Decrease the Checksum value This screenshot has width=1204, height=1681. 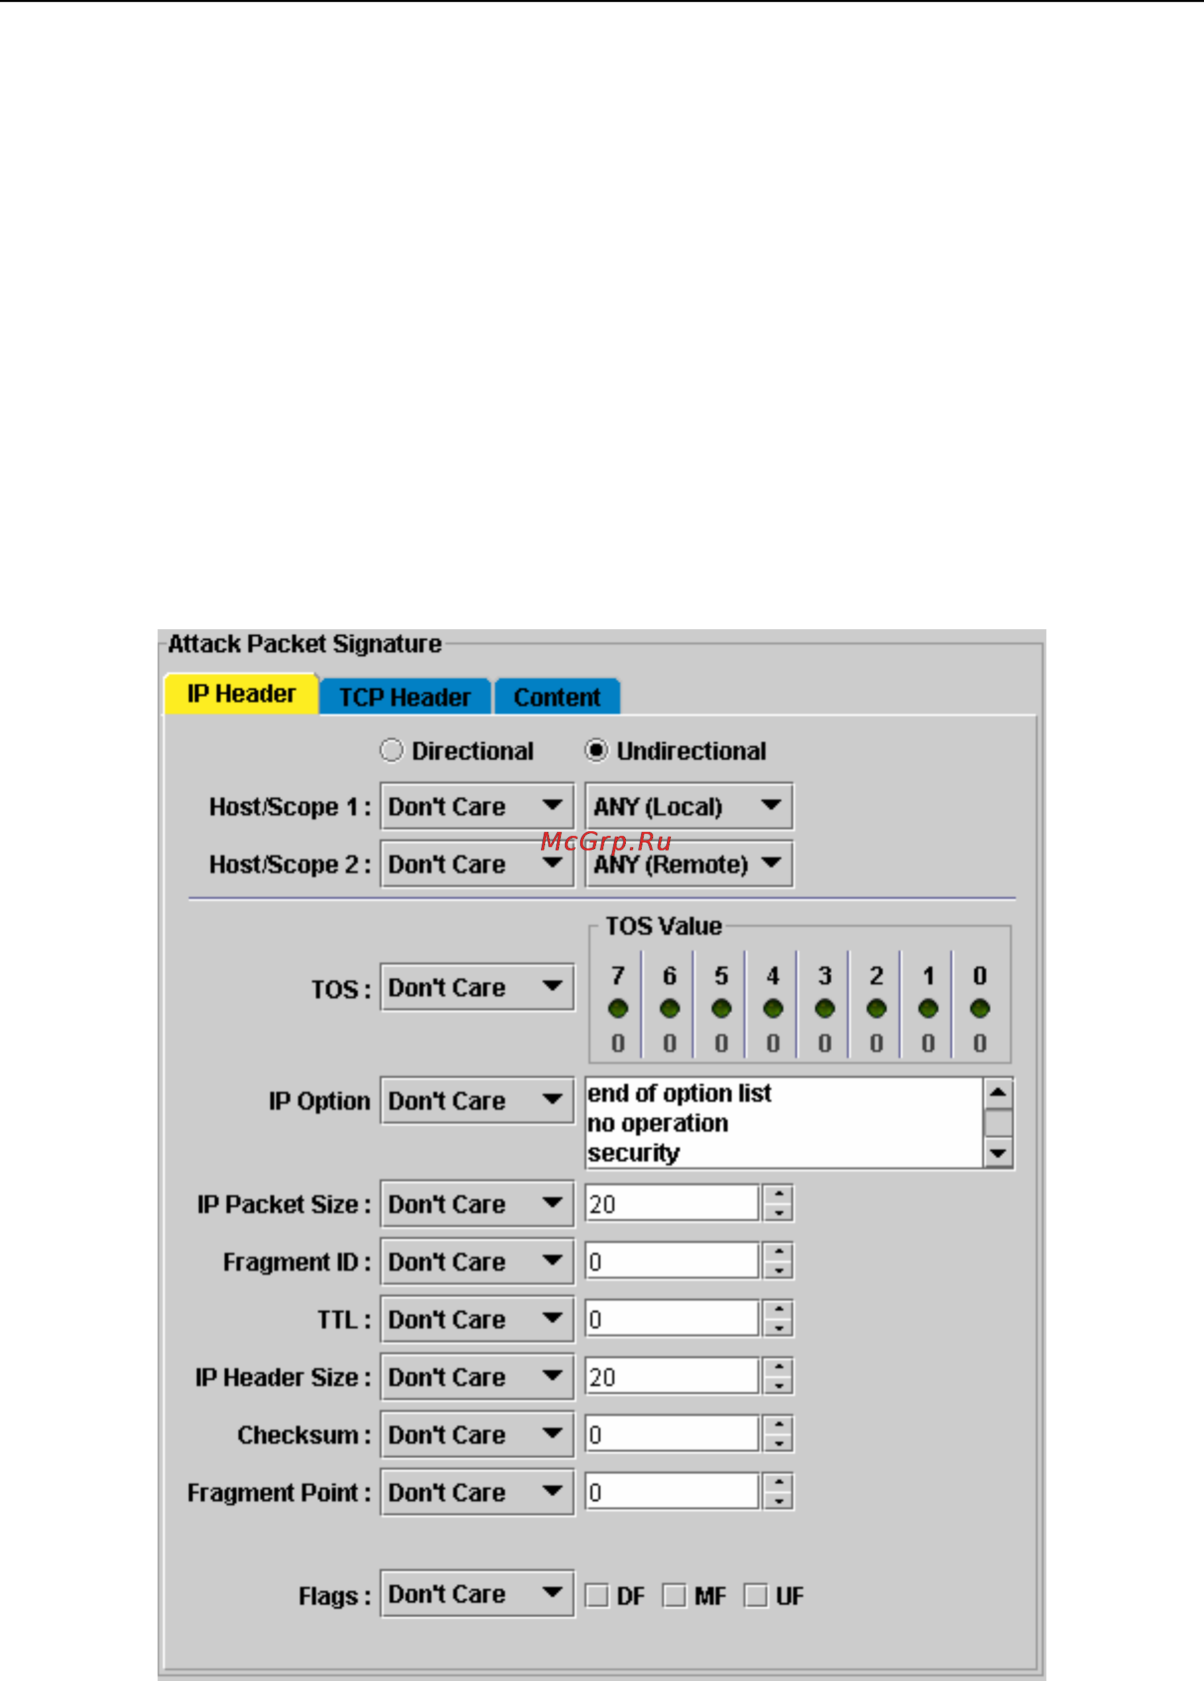point(779,1444)
